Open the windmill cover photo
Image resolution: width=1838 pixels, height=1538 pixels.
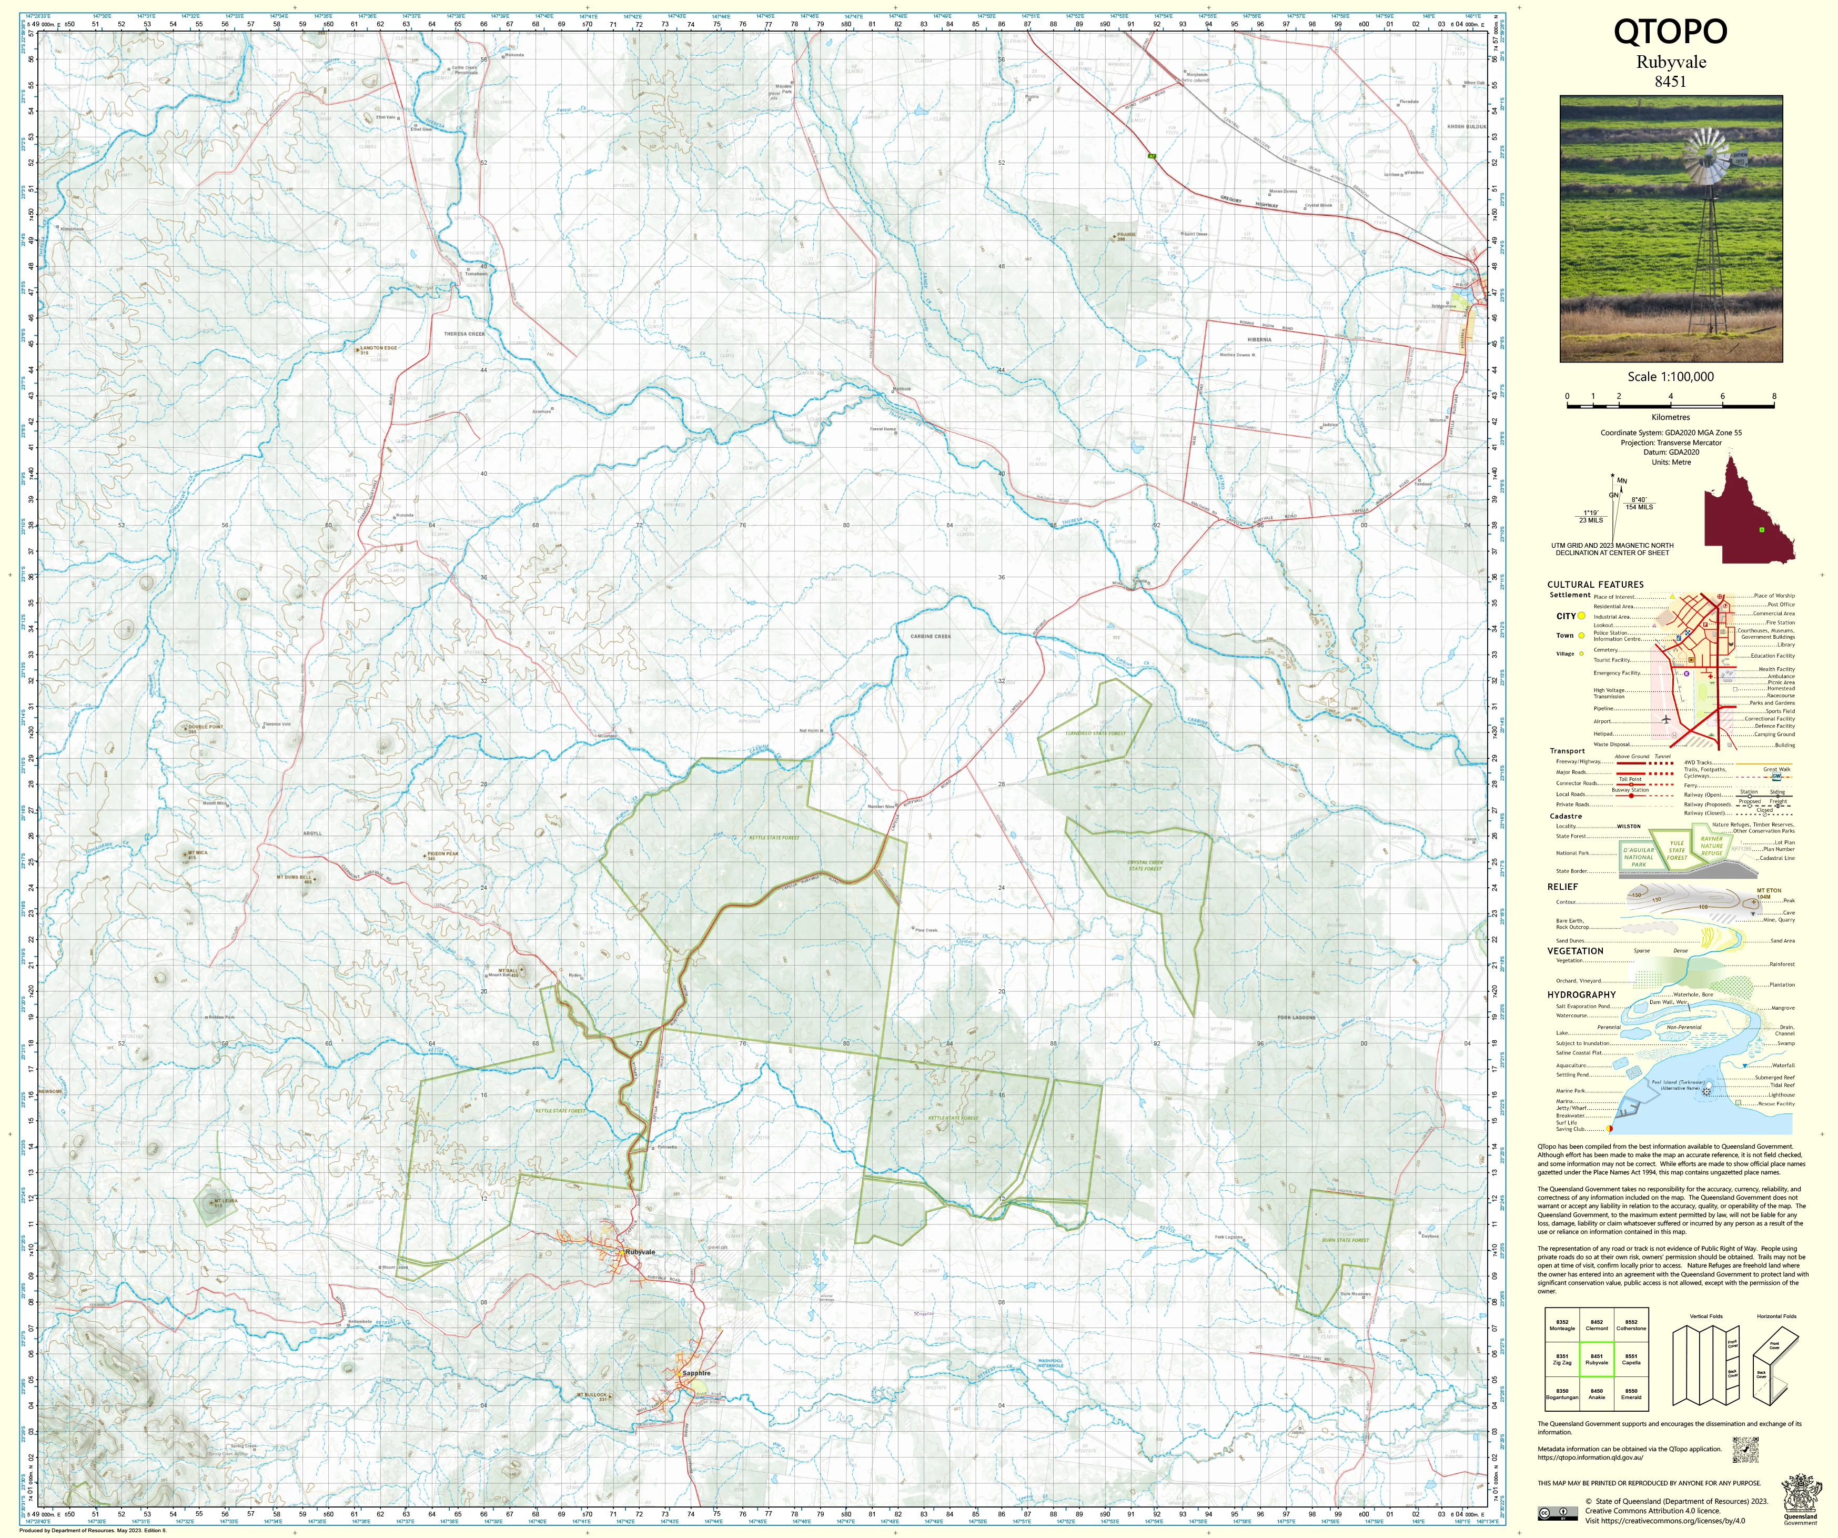[1671, 229]
